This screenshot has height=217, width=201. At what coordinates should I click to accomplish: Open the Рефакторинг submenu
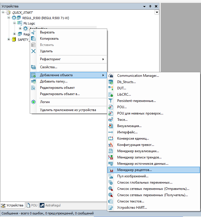[71, 59]
